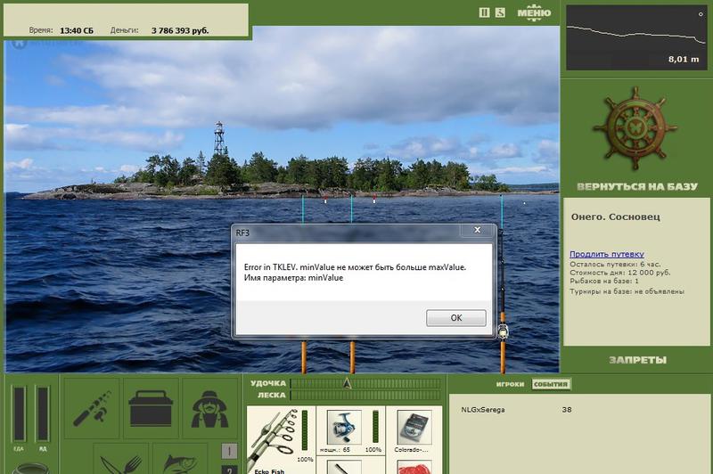This screenshot has width=713, height=474.
Task: Click ВЕРНУТЬСЯ НА БАЗУ to return to base
Action: point(637,187)
